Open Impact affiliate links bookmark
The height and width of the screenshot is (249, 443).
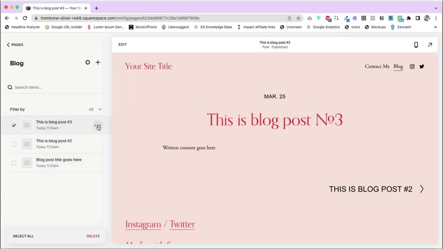point(256,27)
